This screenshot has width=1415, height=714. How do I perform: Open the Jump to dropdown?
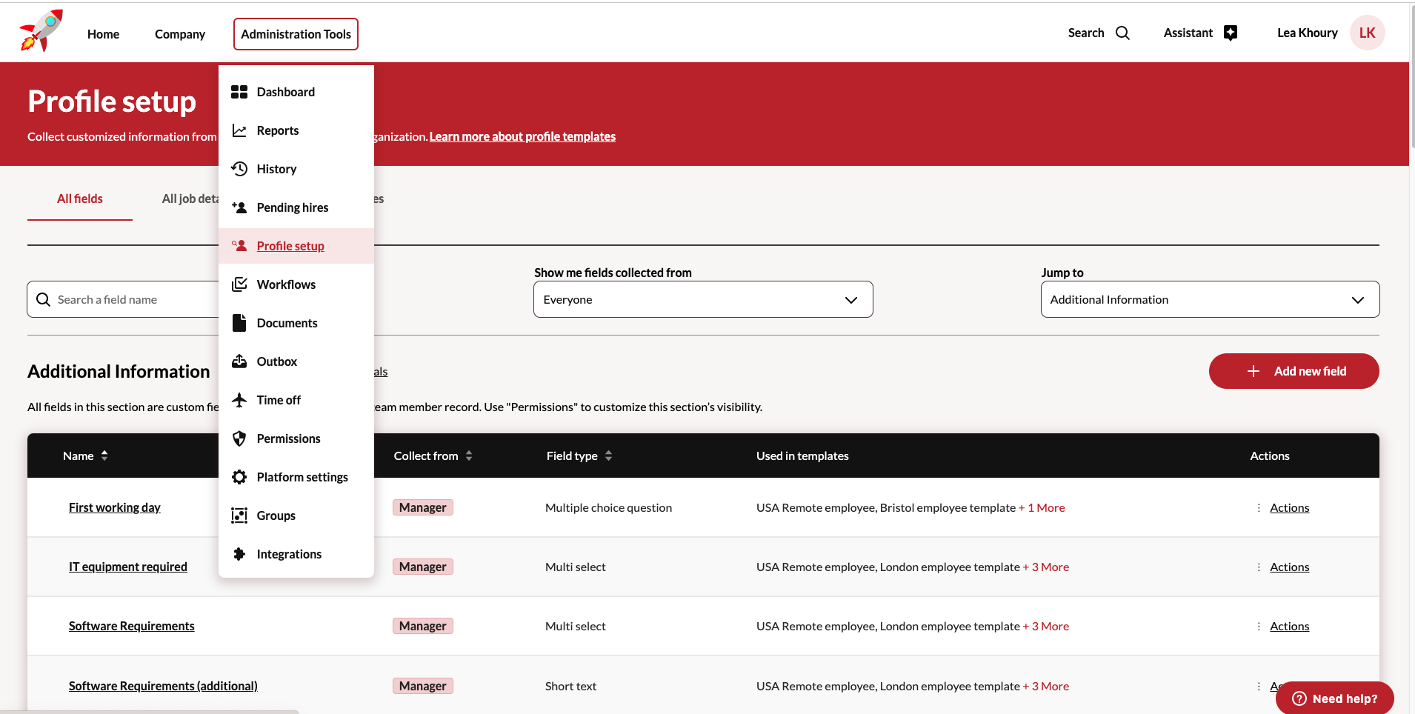click(x=1209, y=299)
